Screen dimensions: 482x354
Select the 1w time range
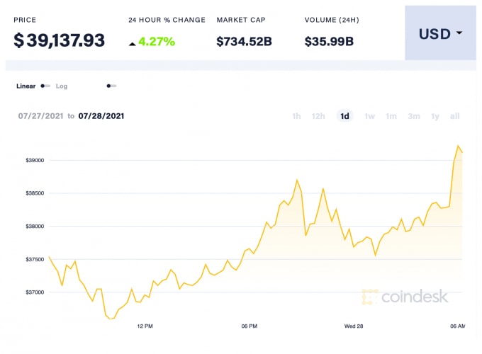(x=369, y=116)
